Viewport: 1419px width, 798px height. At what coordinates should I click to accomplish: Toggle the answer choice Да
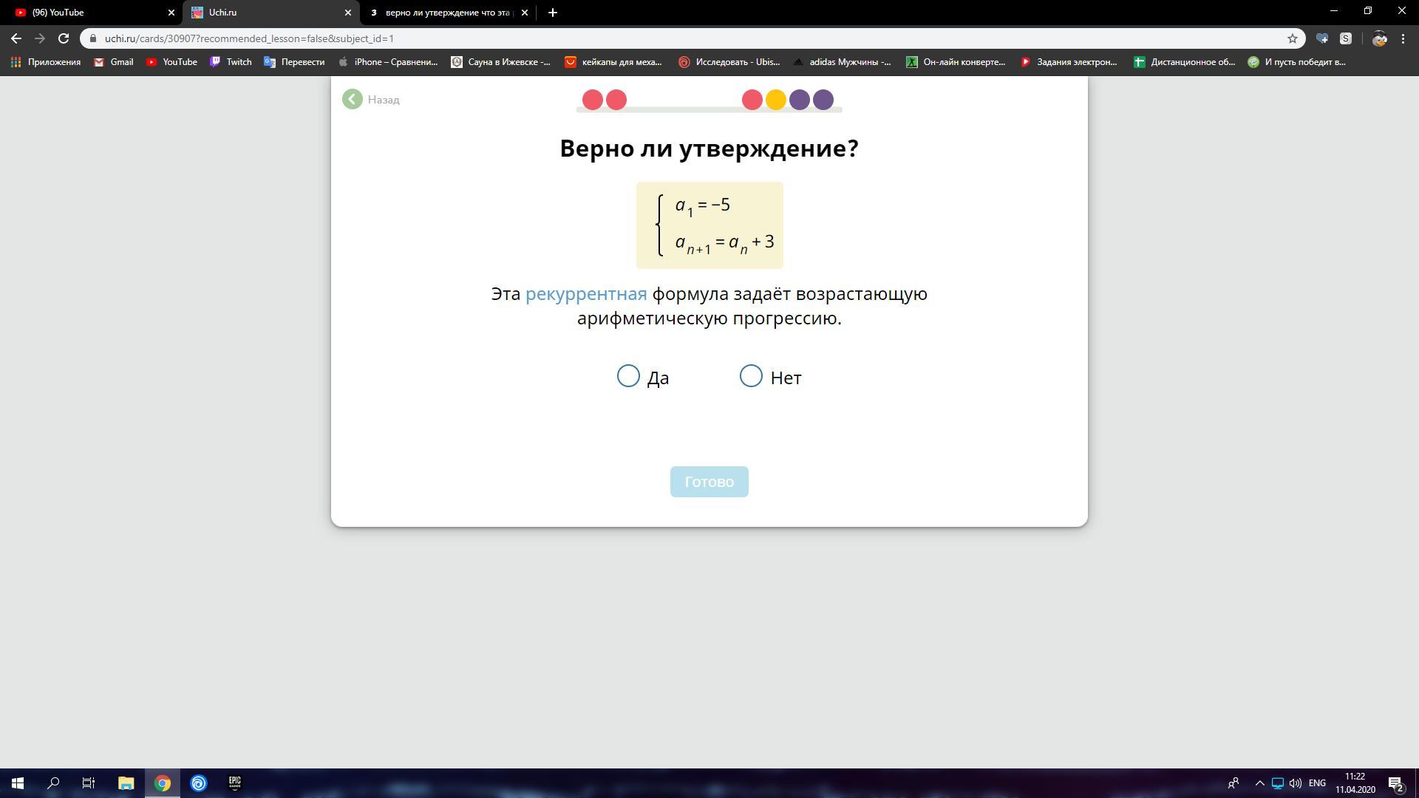tap(627, 376)
